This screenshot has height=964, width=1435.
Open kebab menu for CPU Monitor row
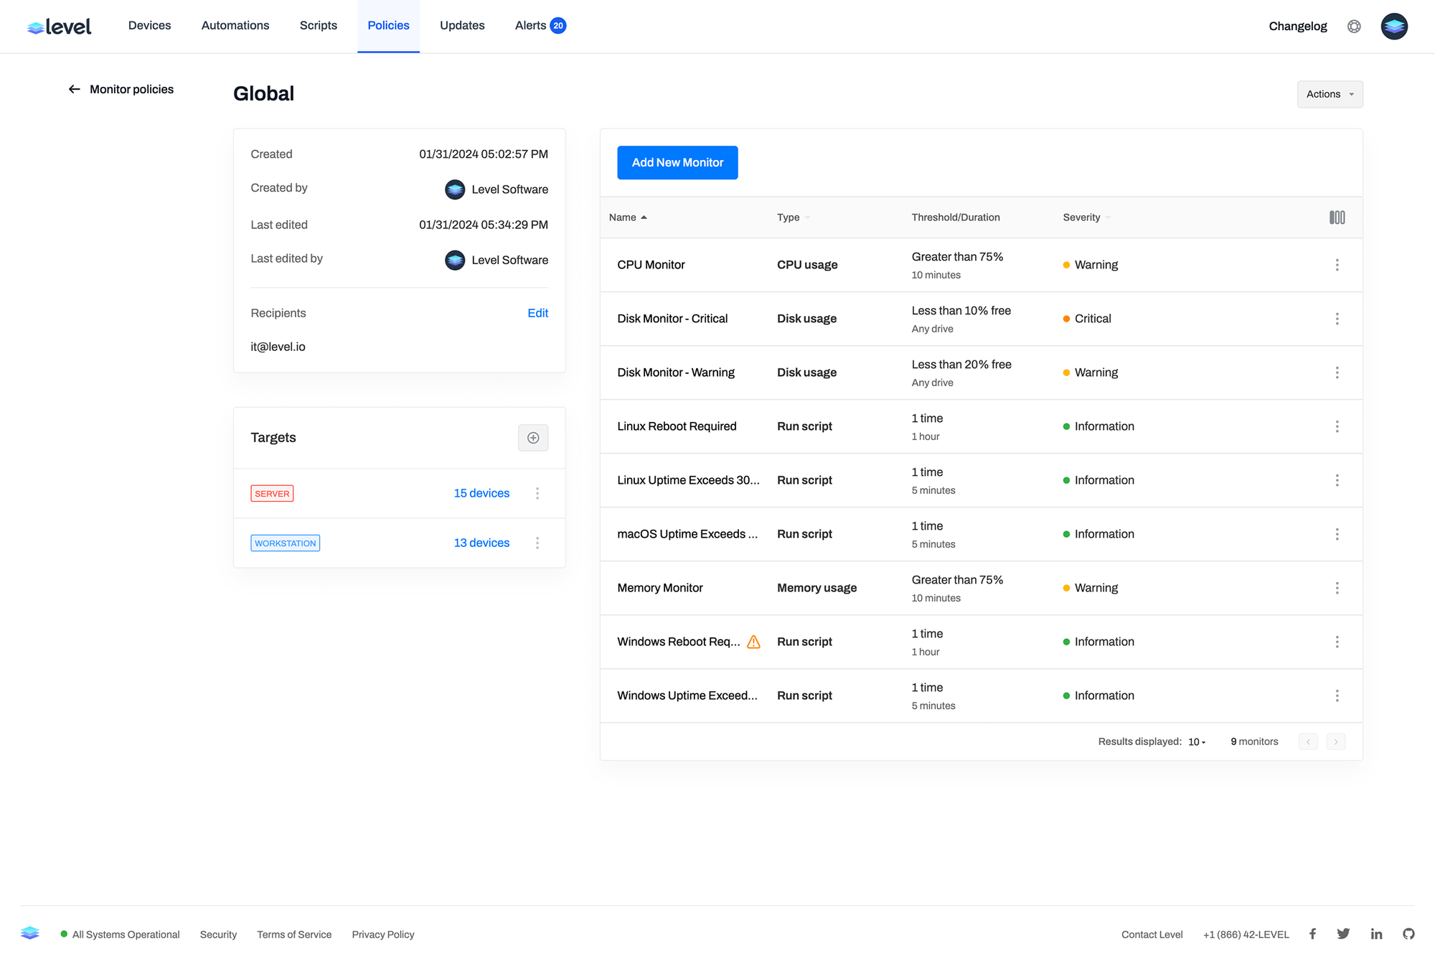[x=1337, y=265]
